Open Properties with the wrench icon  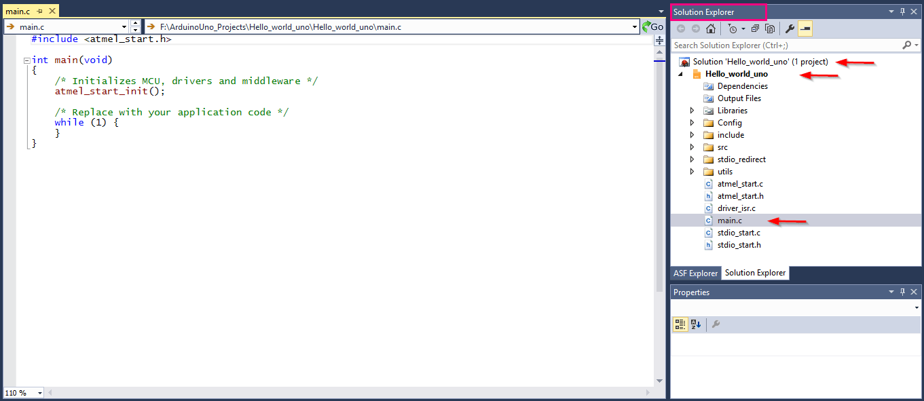click(790, 28)
